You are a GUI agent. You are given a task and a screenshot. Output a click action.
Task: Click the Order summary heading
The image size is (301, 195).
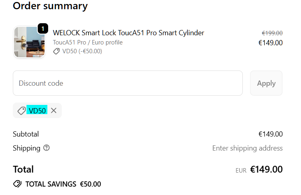point(50,6)
